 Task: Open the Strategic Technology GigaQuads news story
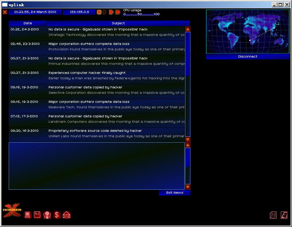[96, 34]
